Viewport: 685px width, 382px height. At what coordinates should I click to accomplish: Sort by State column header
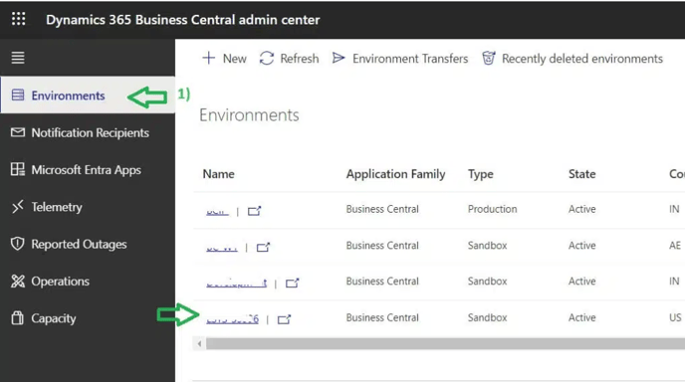tap(581, 174)
